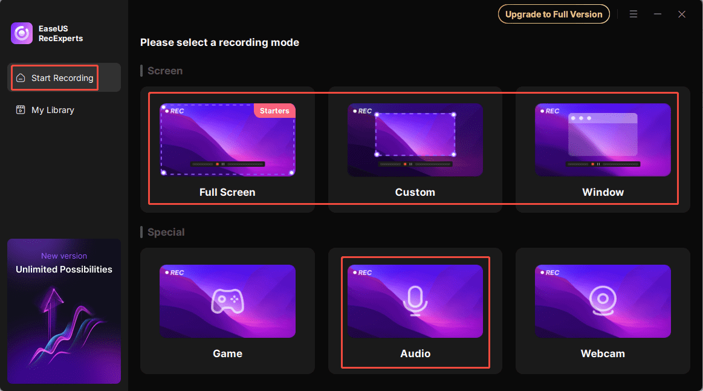
Task: Select the Full Screen recording mode
Action: tap(227, 148)
